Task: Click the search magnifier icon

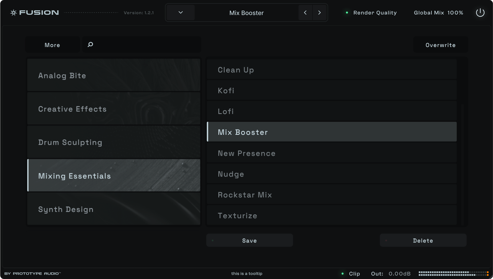Action: [x=90, y=44]
